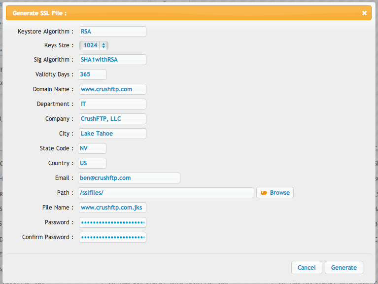The width and height of the screenshot is (378, 284).
Task: Click the Keystore Algorithm label
Action: [x=45, y=32]
